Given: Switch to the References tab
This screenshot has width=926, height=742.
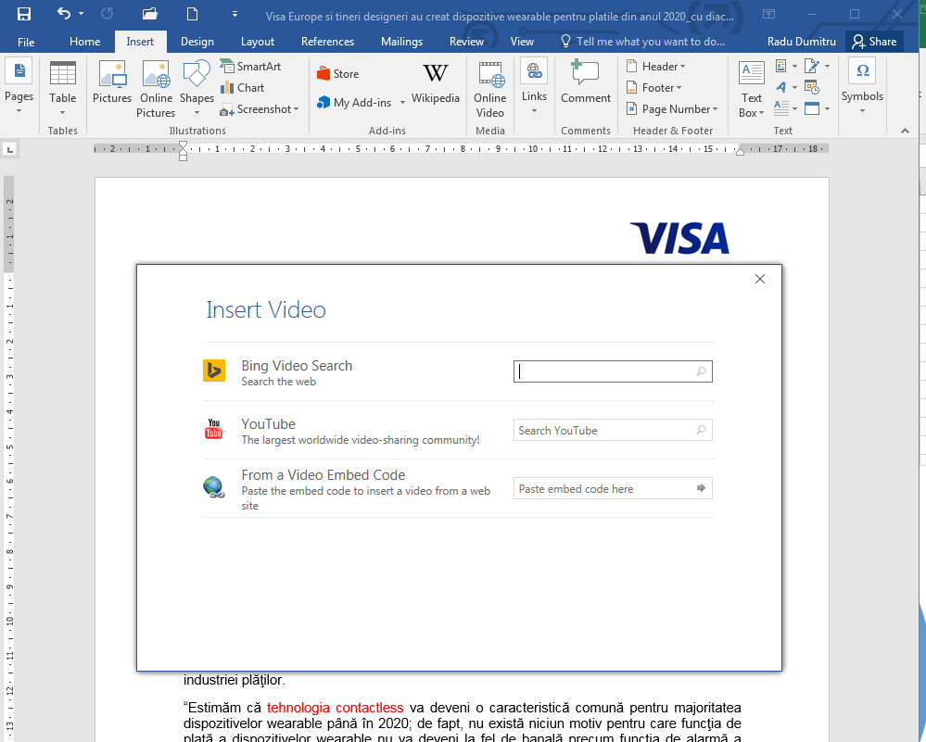Looking at the screenshot, I should [x=327, y=42].
